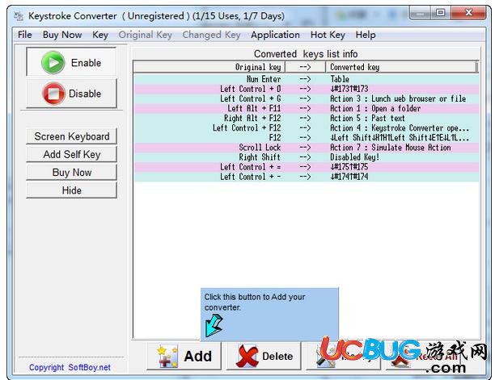Click Action 1 : Open a folder

click(x=375, y=108)
